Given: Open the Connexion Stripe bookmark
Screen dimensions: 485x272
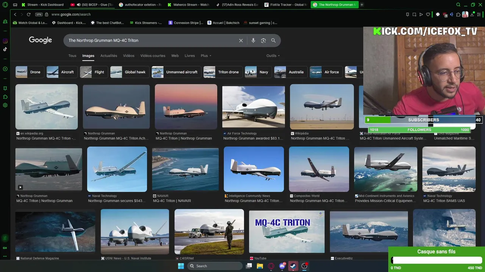Looking at the screenshot, I should tap(186, 23).
